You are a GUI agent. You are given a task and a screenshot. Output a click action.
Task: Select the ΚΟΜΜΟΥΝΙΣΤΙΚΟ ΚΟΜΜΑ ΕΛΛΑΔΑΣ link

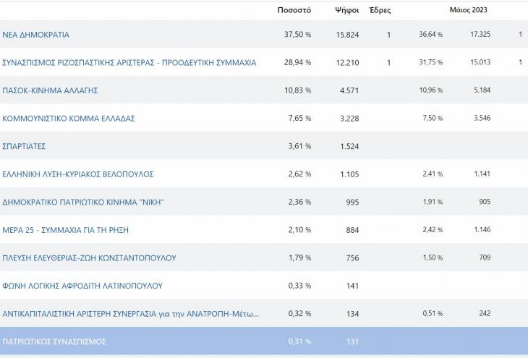(x=69, y=119)
